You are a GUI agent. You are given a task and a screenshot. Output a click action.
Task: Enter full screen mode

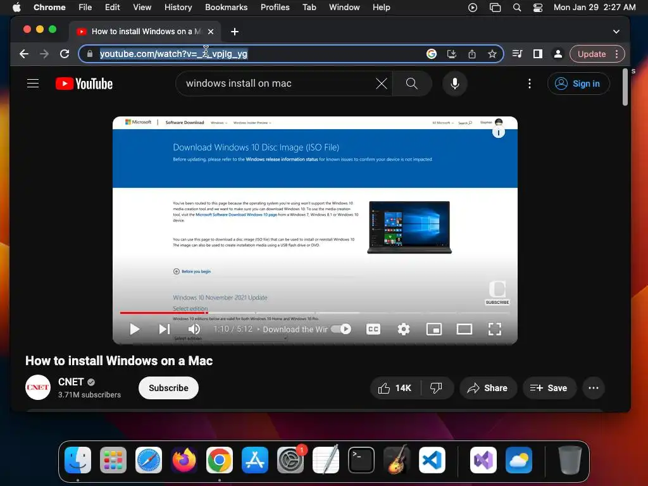(x=495, y=329)
